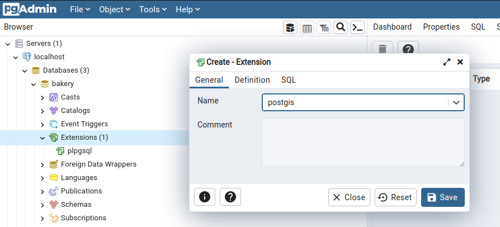
Task: Click the Reset button
Action: pyautogui.click(x=395, y=197)
